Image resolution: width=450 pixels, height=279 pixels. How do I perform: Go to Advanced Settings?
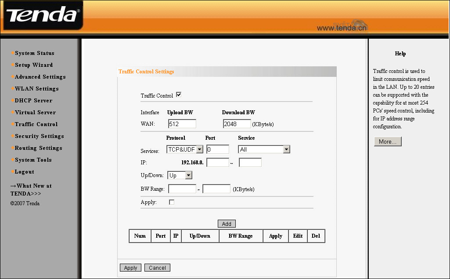tap(40, 77)
